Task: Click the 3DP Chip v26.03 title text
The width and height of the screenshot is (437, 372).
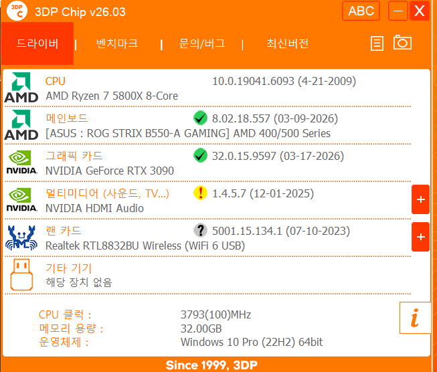Action: pyautogui.click(x=80, y=11)
